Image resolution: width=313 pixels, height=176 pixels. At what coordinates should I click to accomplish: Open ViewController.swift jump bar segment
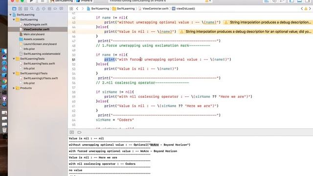click(154, 9)
